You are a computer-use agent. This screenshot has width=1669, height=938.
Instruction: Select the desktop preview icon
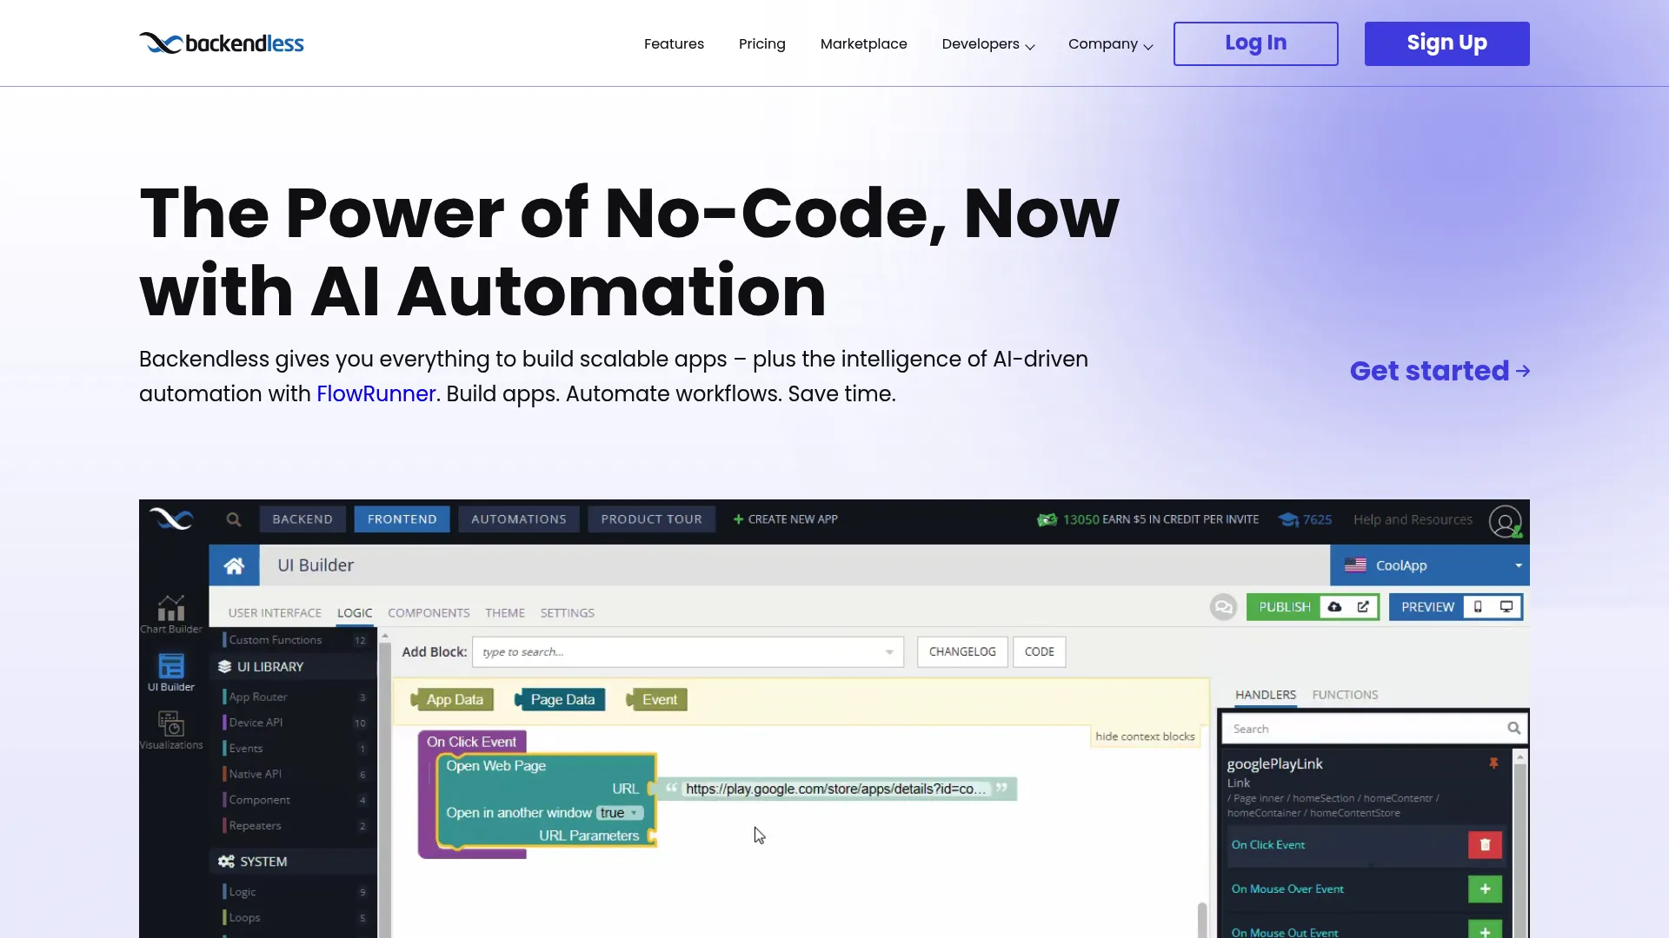[x=1506, y=607]
